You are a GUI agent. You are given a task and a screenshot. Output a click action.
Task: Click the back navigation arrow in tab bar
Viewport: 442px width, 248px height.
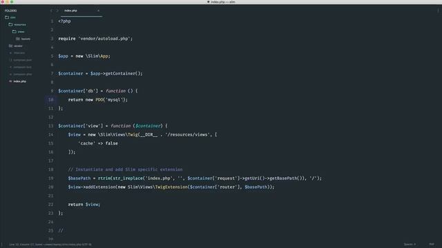click(51, 11)
